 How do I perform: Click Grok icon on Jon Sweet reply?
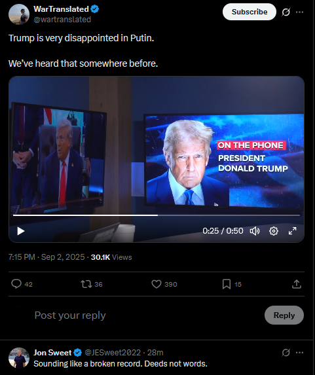(x=286, y=353)
